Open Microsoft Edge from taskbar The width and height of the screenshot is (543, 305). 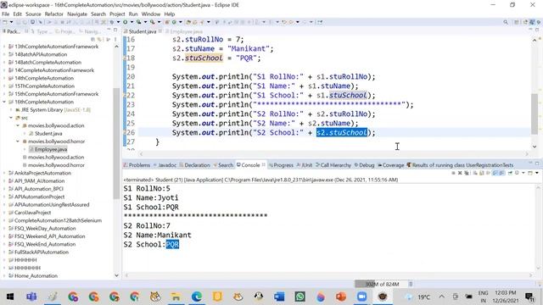pyautogui.click(x=197, y=297)
